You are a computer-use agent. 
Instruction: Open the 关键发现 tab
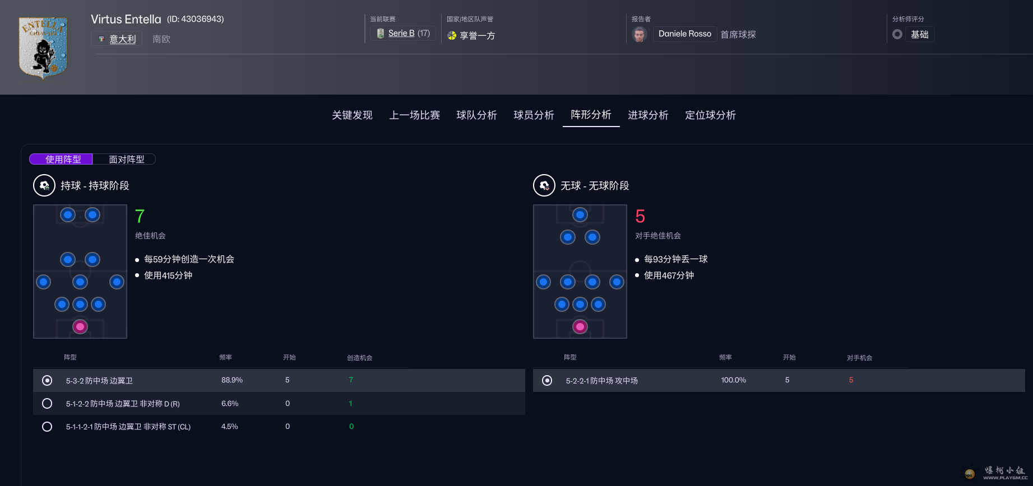click(x=352, y=115)
